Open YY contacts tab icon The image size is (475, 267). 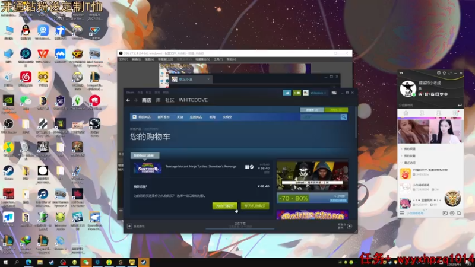coord(422,113)
